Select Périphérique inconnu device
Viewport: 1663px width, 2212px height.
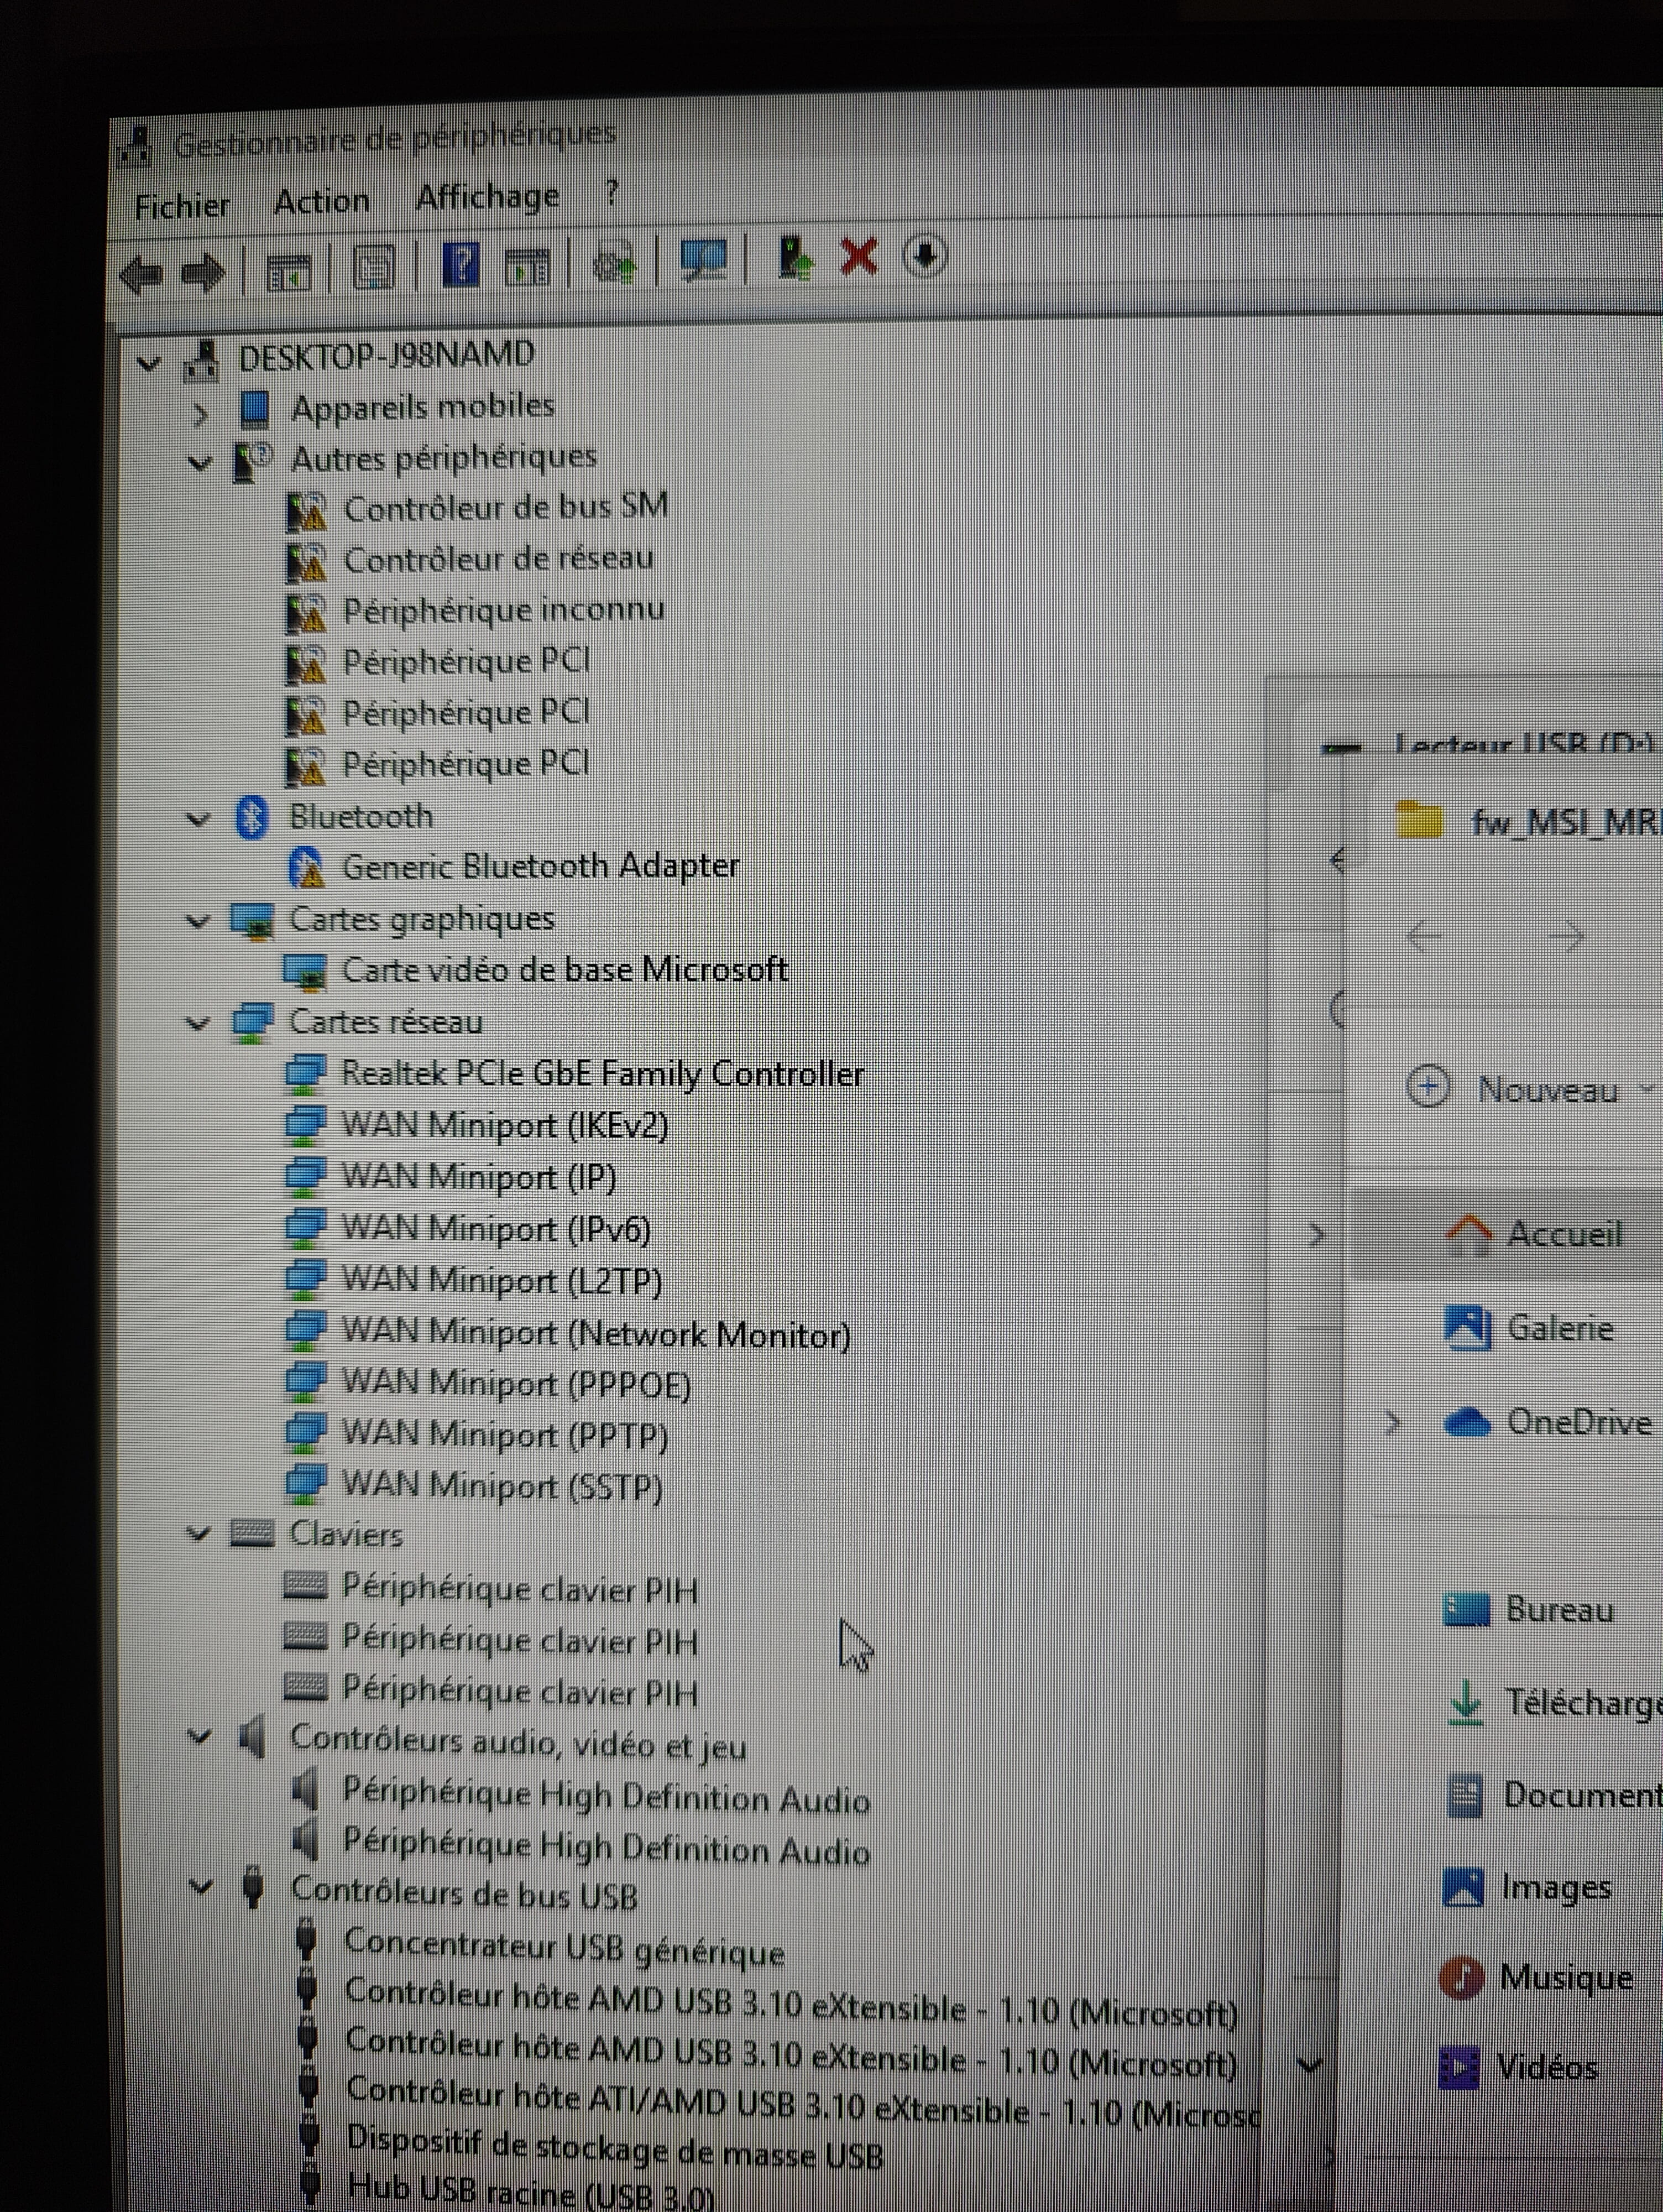503,610
